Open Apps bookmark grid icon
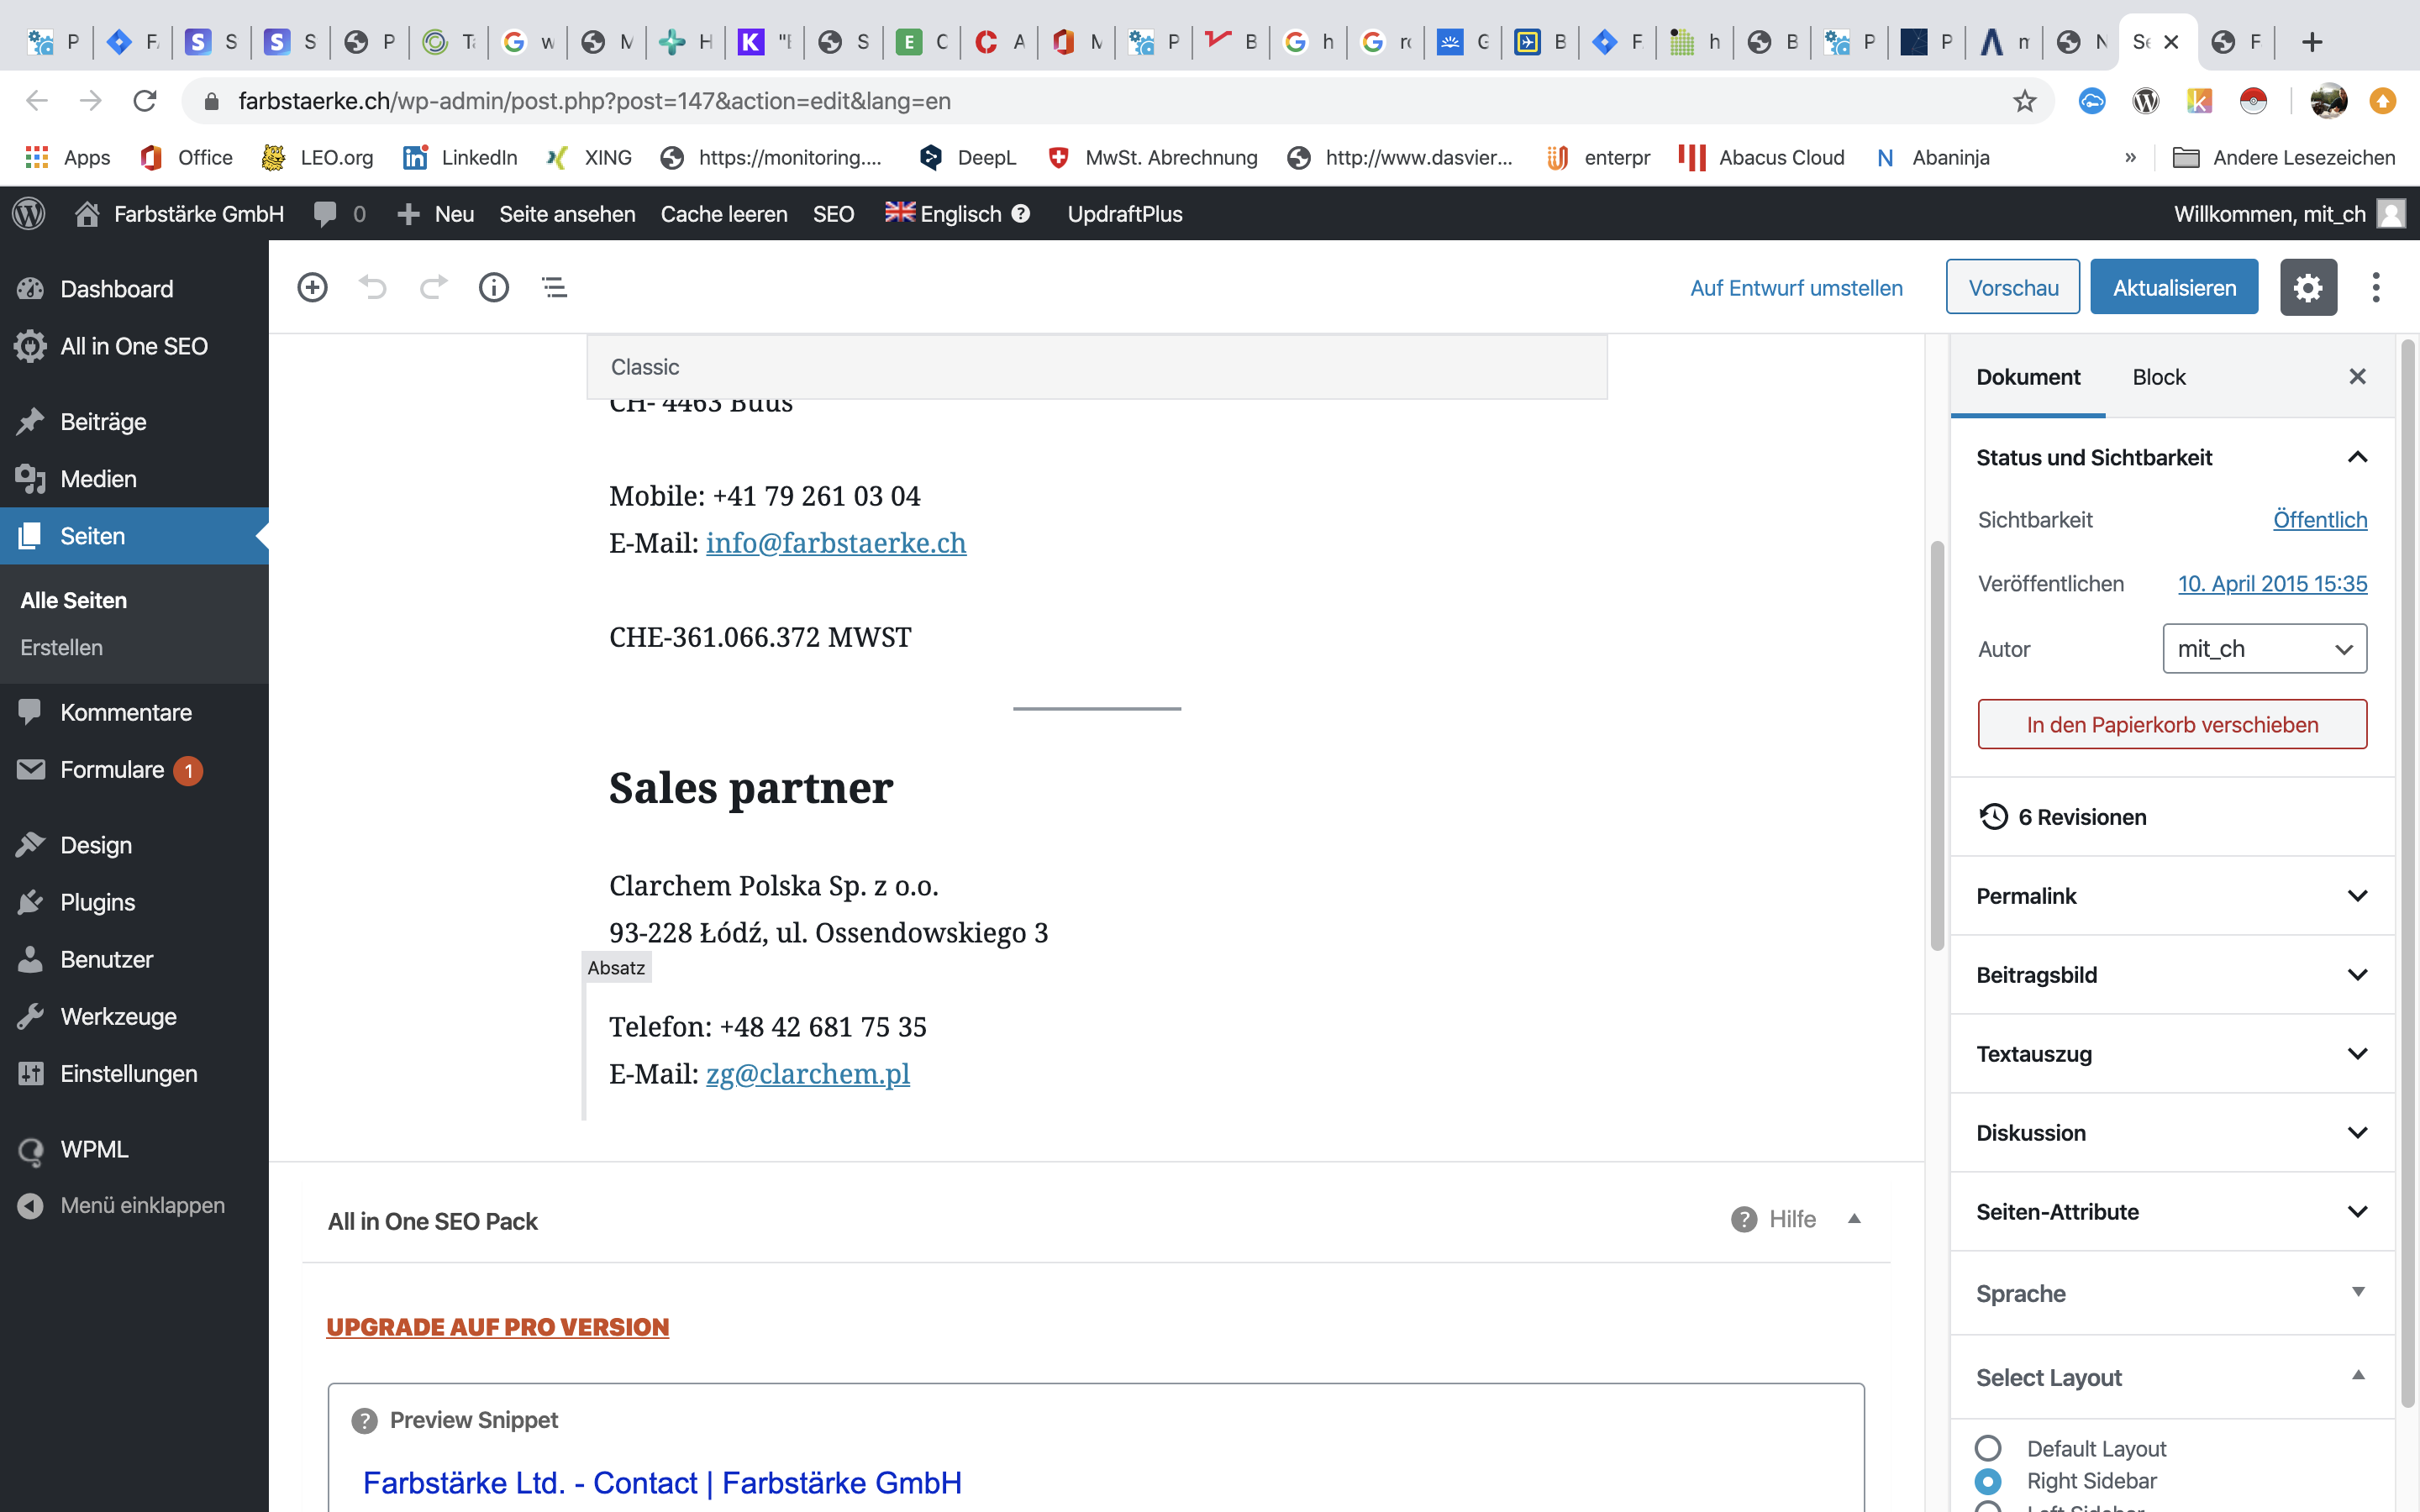The height and width of the screenshot is (1512, 2420). pos(37,157)
